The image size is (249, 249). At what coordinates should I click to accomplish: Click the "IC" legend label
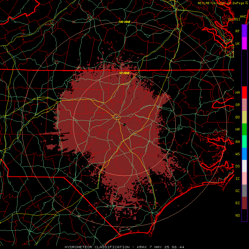[238, 178]
